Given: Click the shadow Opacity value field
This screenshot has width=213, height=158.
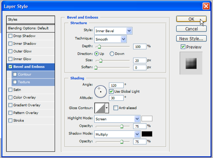Looking at the screenshot, I should point(140,142).
